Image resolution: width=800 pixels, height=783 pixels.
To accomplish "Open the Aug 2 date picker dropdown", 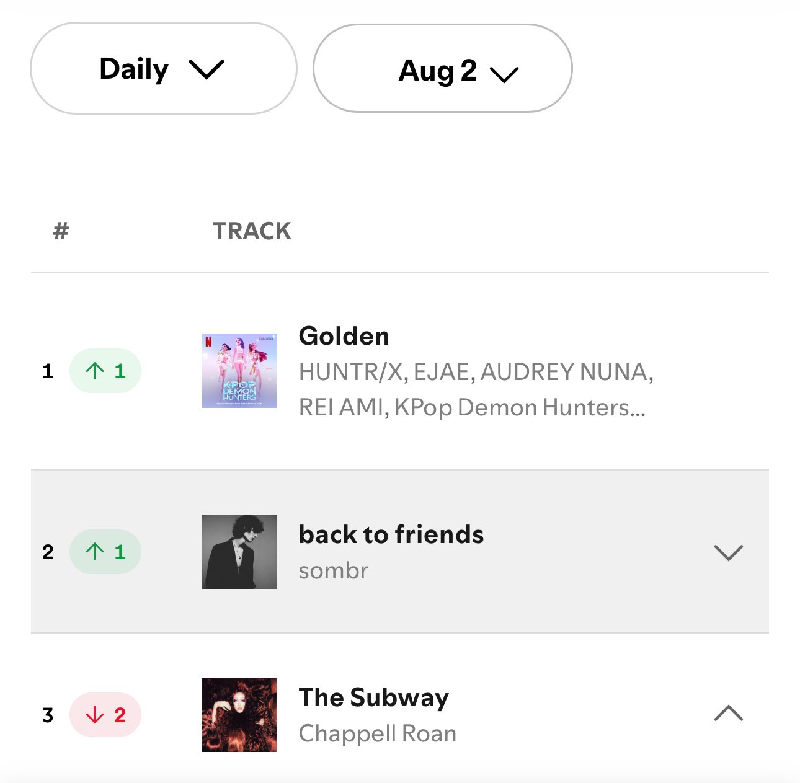I will [x=442, y=69].
